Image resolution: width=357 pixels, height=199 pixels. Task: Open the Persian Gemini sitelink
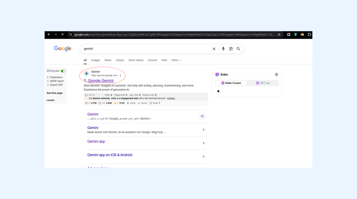(x=93, y=114)
